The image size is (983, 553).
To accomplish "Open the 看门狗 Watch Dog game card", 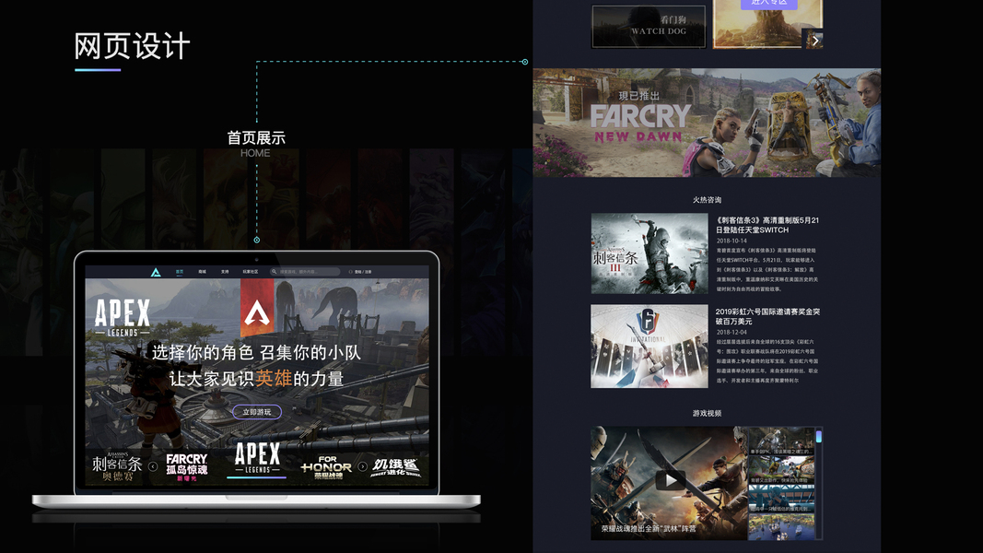I will (x=649, y=27).
